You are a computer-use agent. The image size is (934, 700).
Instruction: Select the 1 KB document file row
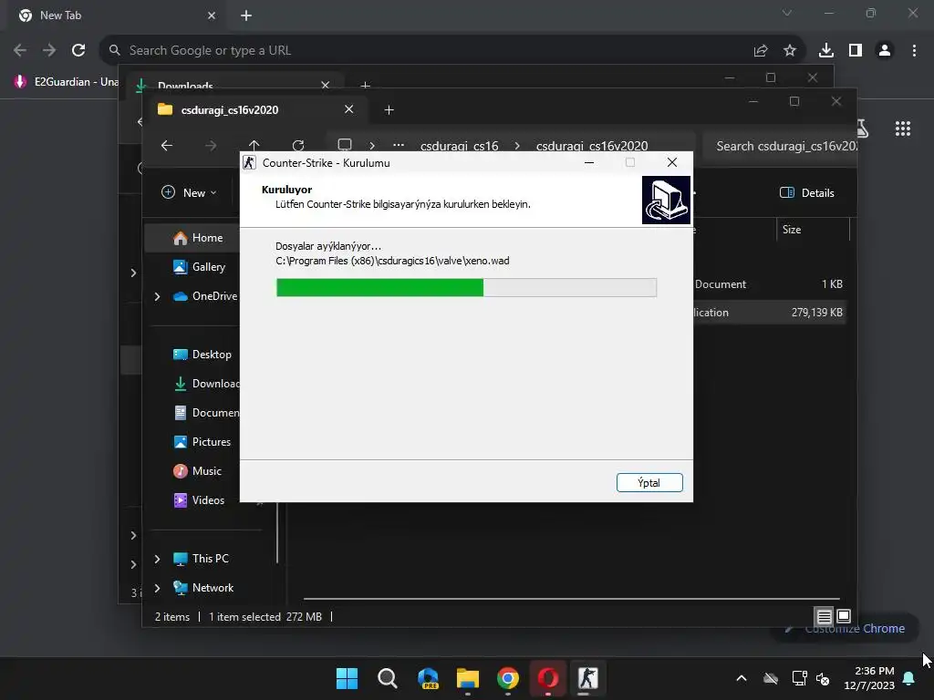point(768,284)
